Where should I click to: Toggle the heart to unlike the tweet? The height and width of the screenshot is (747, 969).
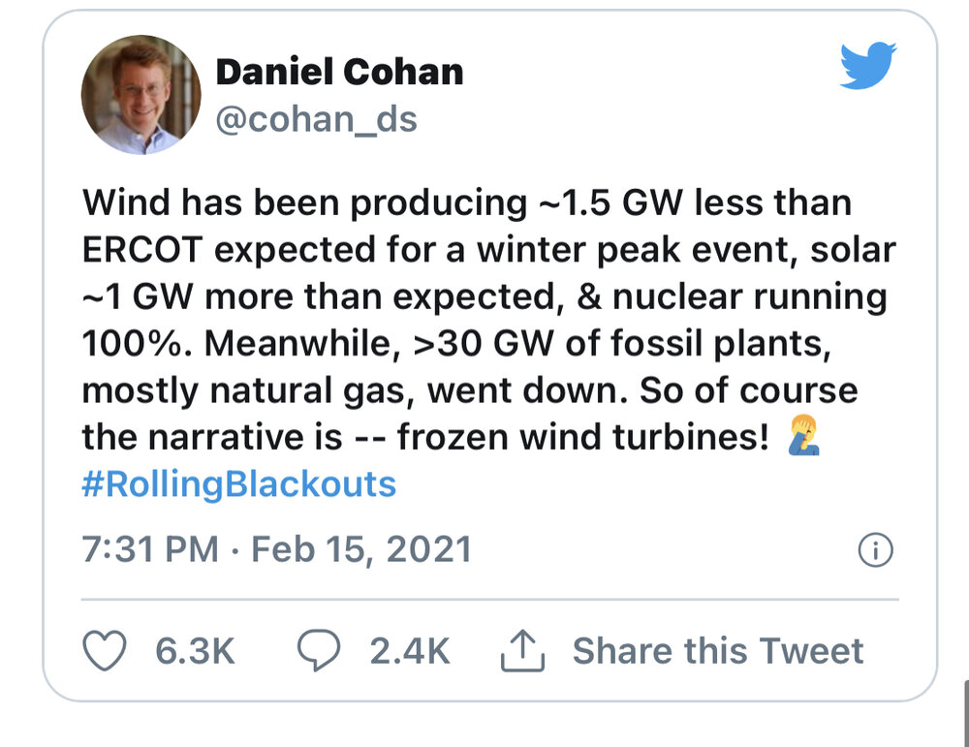pyautogui.click(x=107, y=651)
